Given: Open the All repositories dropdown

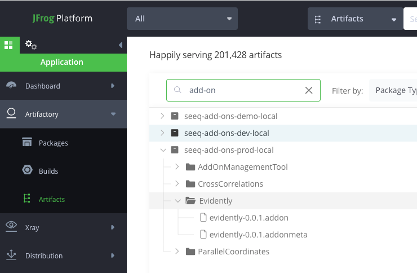Looking at the screenshot, I should 182,19.
